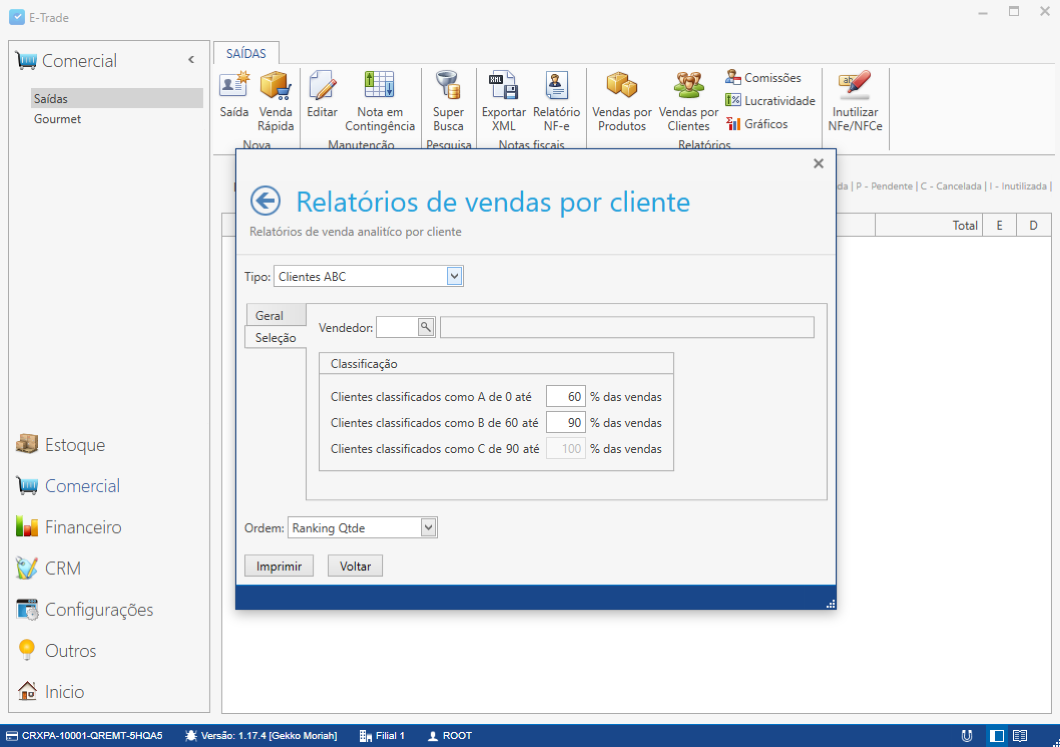Image resolution: width=1060 pixels, height=747 pixels.
Task: Open the Ordem dropdown showing Ranking Qtde
Action: click(x=428, y=527)
